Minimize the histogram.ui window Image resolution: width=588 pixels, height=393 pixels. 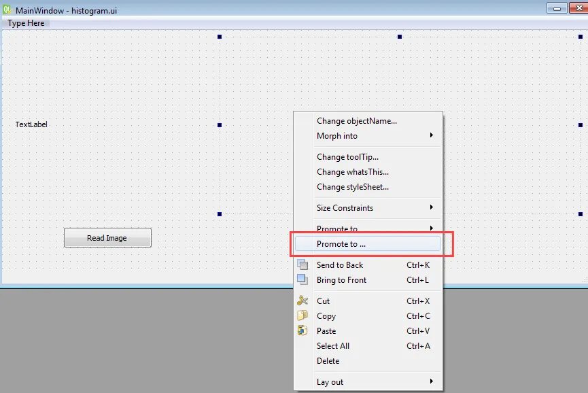tap(557, 8)
